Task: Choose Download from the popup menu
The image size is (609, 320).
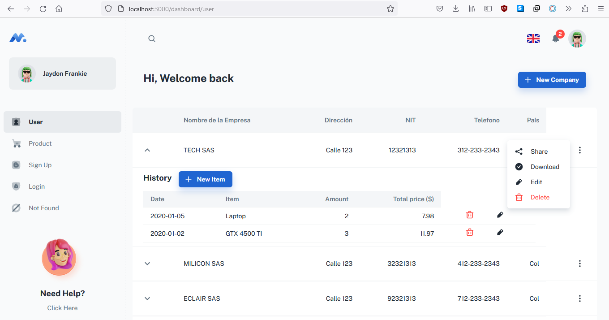Action: tap(539, 167)
